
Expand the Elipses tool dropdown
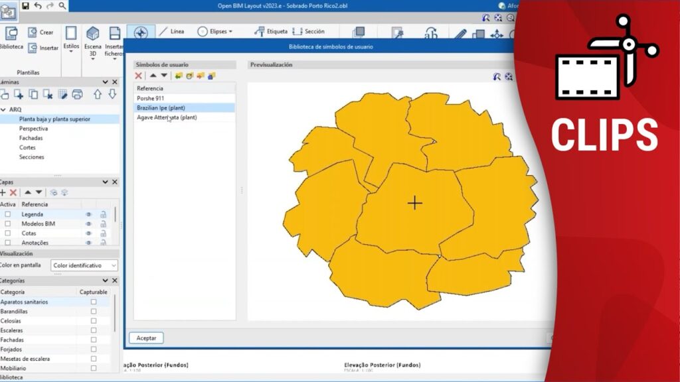215,31
